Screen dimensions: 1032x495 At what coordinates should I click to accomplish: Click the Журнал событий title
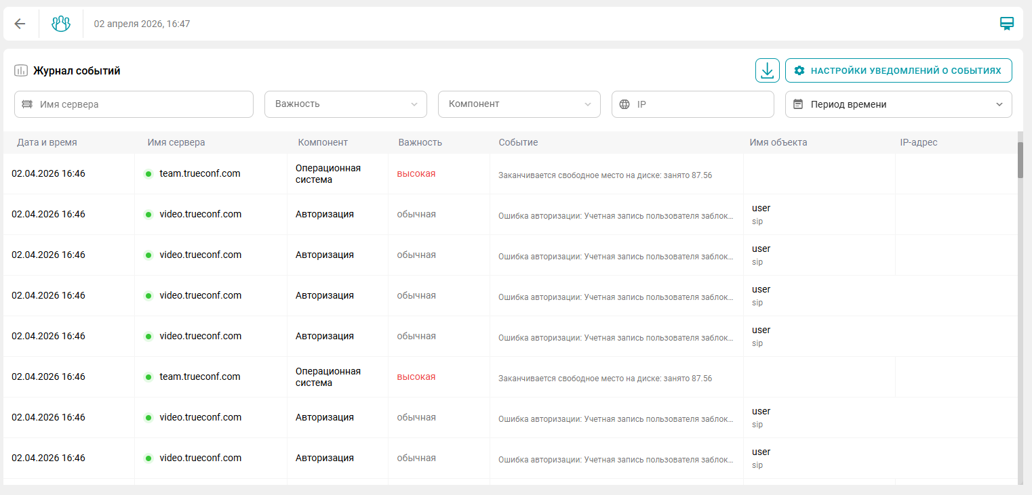[77, 70]
